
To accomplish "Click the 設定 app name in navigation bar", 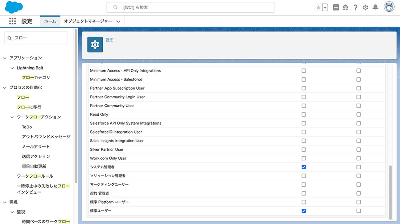I will (x=27, y=21).
